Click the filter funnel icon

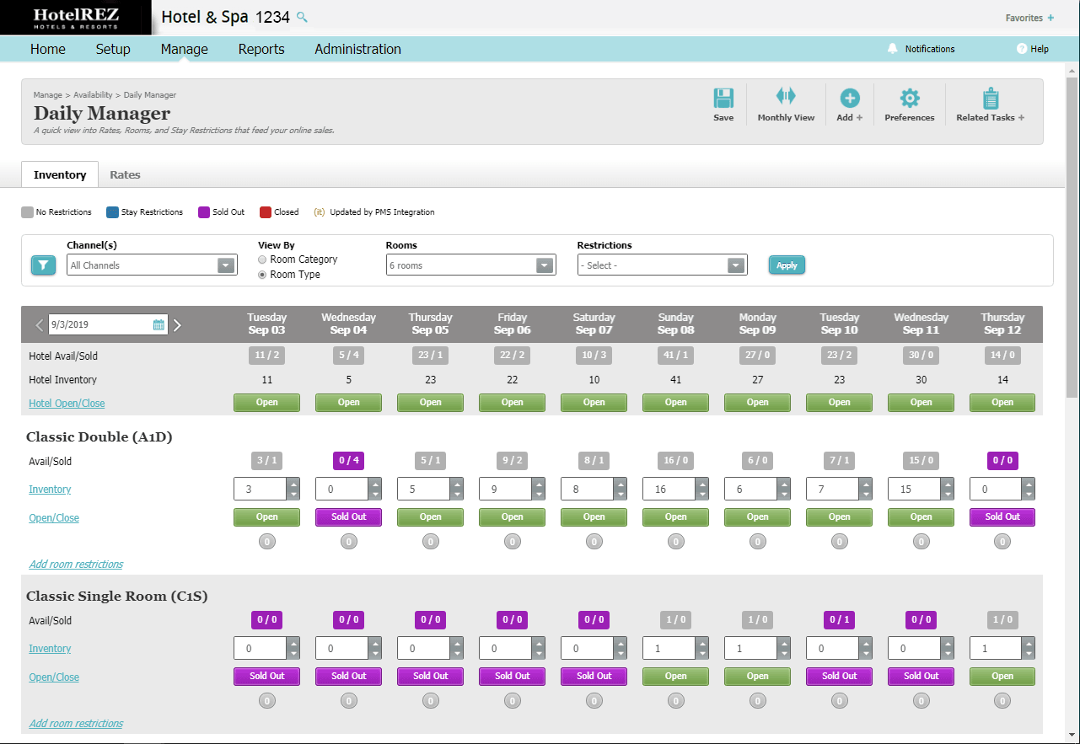43,265
